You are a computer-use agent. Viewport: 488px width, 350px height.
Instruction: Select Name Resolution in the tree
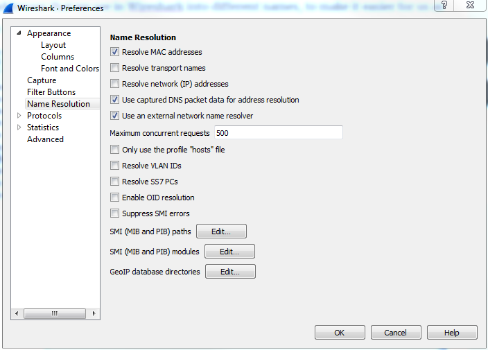(x=58, y=104)
